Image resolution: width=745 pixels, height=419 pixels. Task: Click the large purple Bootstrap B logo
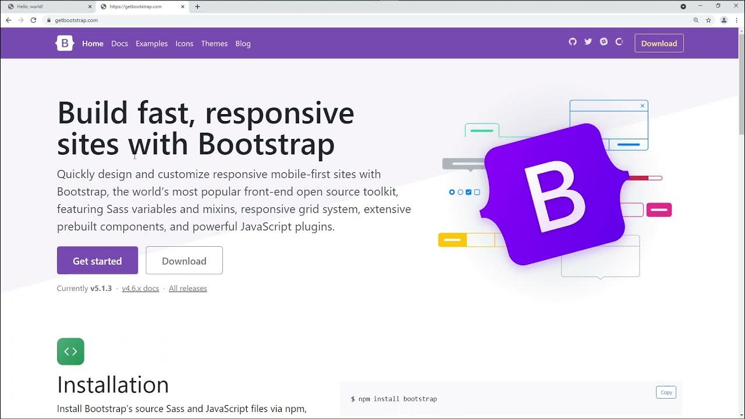point(555,194)
